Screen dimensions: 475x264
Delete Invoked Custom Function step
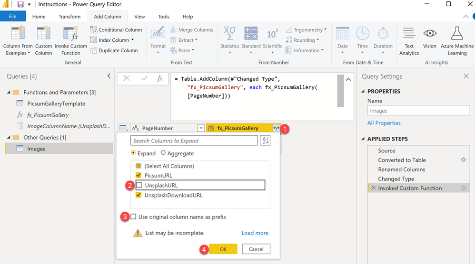pyautogui.click(x=373, y=188)
